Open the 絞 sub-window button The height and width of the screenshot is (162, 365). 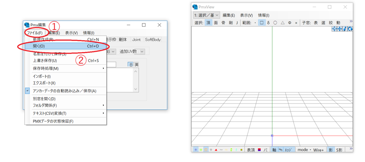[331, 23]
